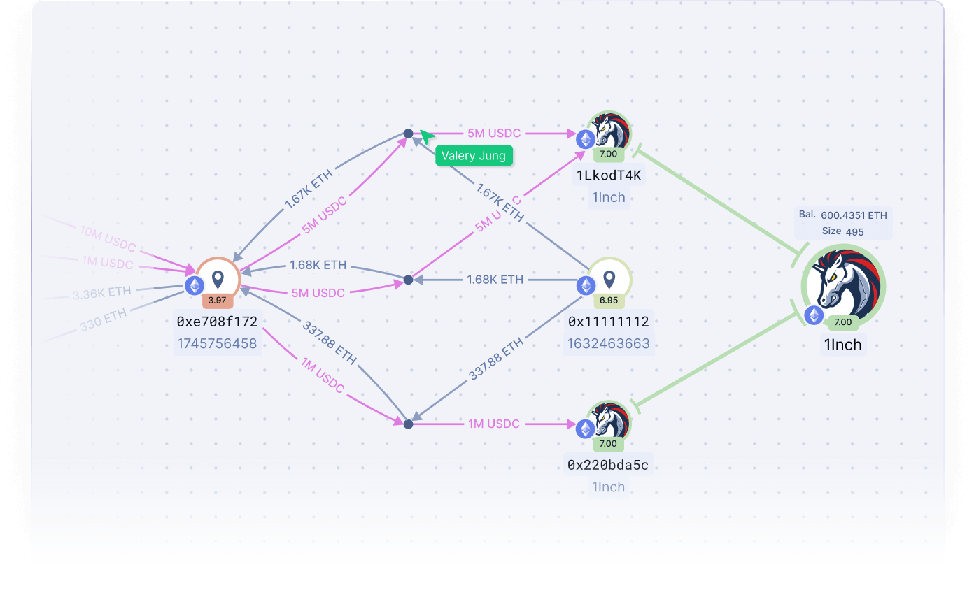Select the 0x11111112 address node pin icon
The width and height of the screenshot is (974, 604).
(609, 280)
